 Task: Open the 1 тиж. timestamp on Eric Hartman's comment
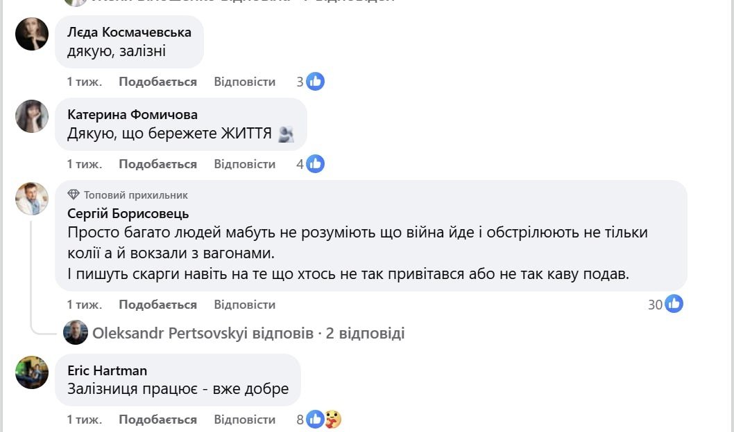(84, 420)
